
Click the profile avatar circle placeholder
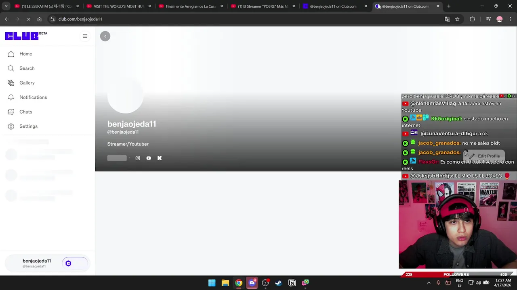(x=125, y=95)
